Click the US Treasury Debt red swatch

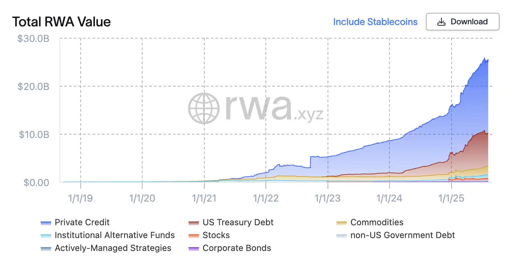[x=194, y=223]
